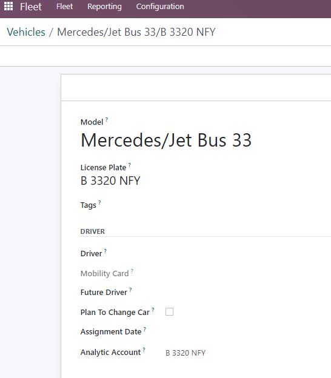Click the Plan To Change Car help icon
331x378 pixels.
click(153, 310)
